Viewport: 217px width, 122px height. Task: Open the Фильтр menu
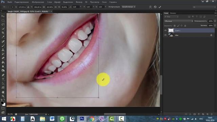coord(79,2)
